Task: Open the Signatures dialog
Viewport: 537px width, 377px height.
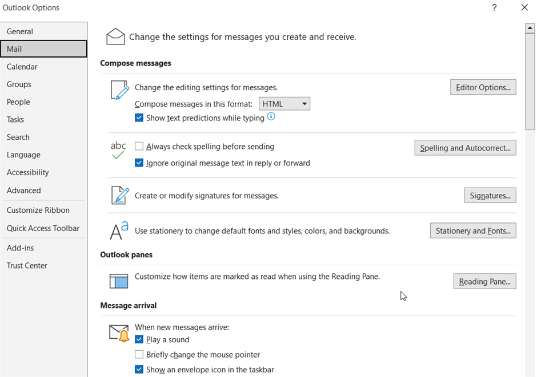Action: coord(490,195)
